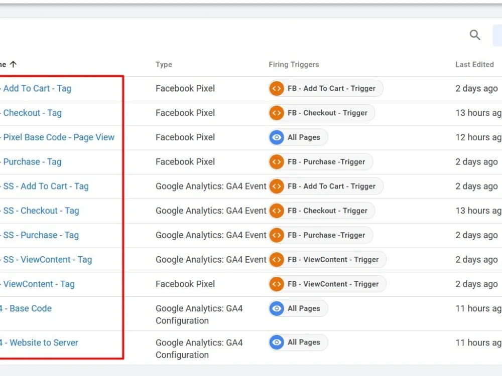Screen dimensions: 502x376
Task: Click the orange trigger icon in the Add To Cart - Tag Facebook Pixel row
Action: click(277, 88)
